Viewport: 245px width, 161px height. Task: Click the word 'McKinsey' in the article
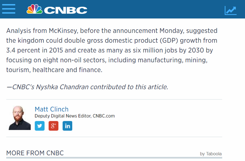[x=63, y=31]
